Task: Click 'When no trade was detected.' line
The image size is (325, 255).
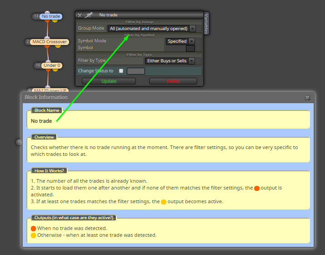Action: [72, 228]
